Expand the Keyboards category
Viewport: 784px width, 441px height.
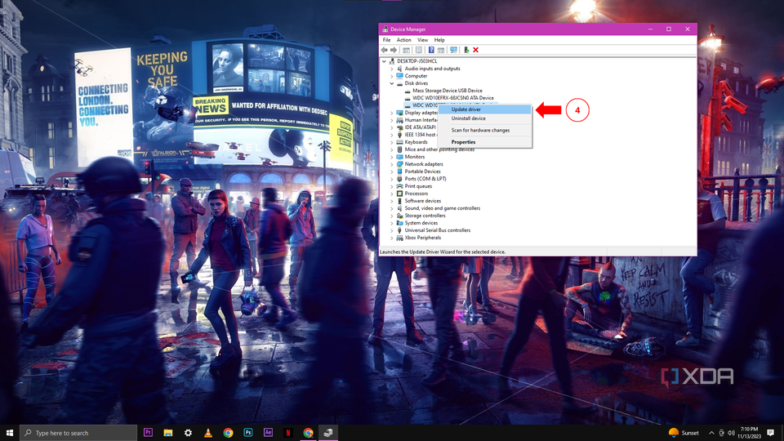[x=392, y=142]
